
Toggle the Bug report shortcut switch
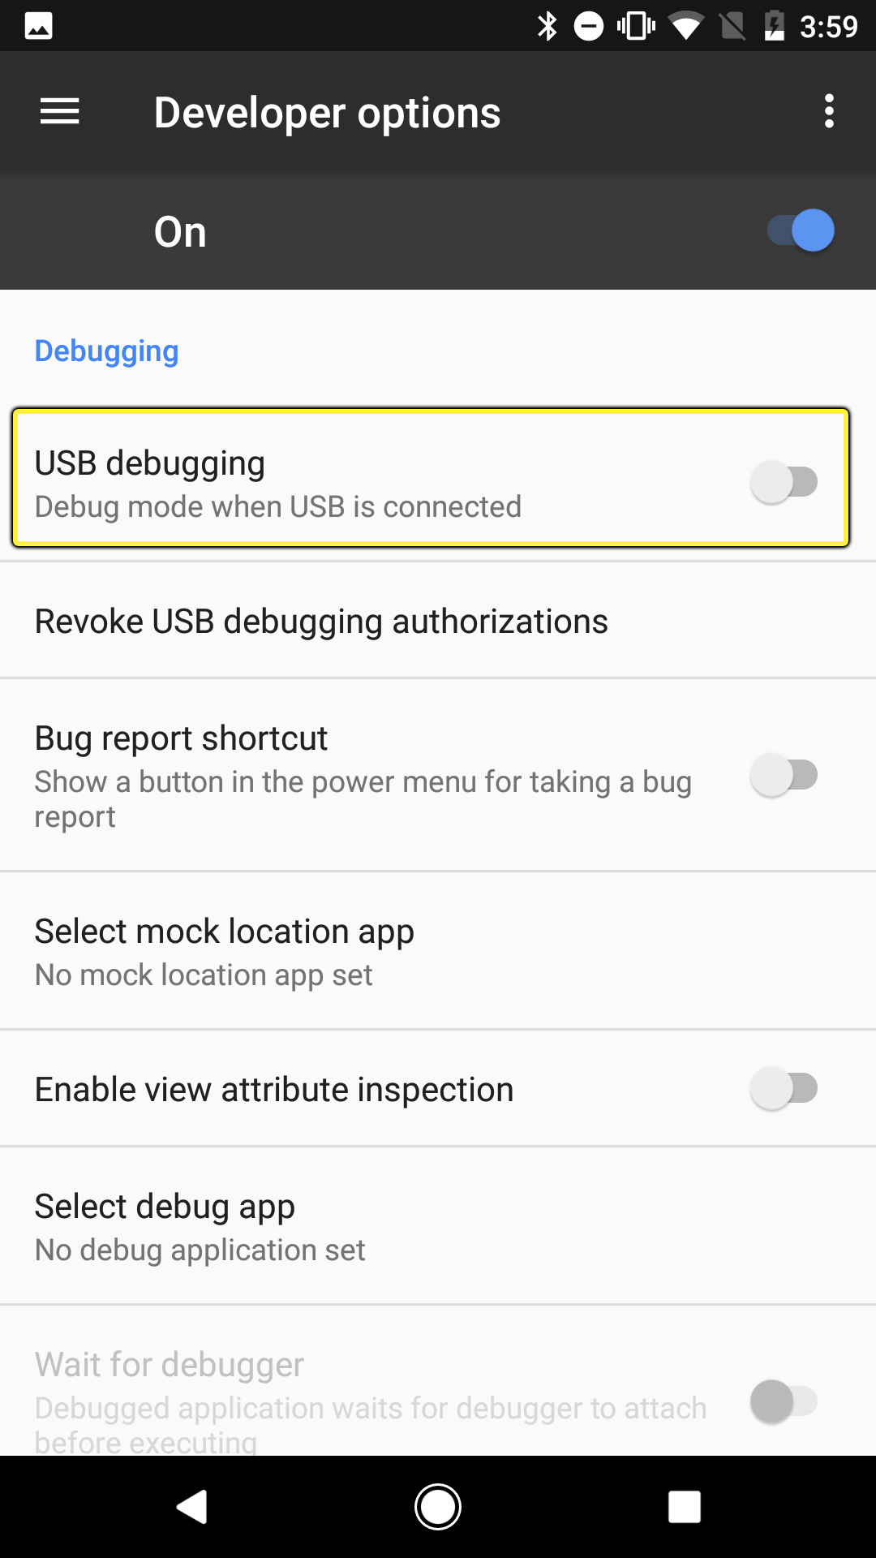(x=784, y=775)
